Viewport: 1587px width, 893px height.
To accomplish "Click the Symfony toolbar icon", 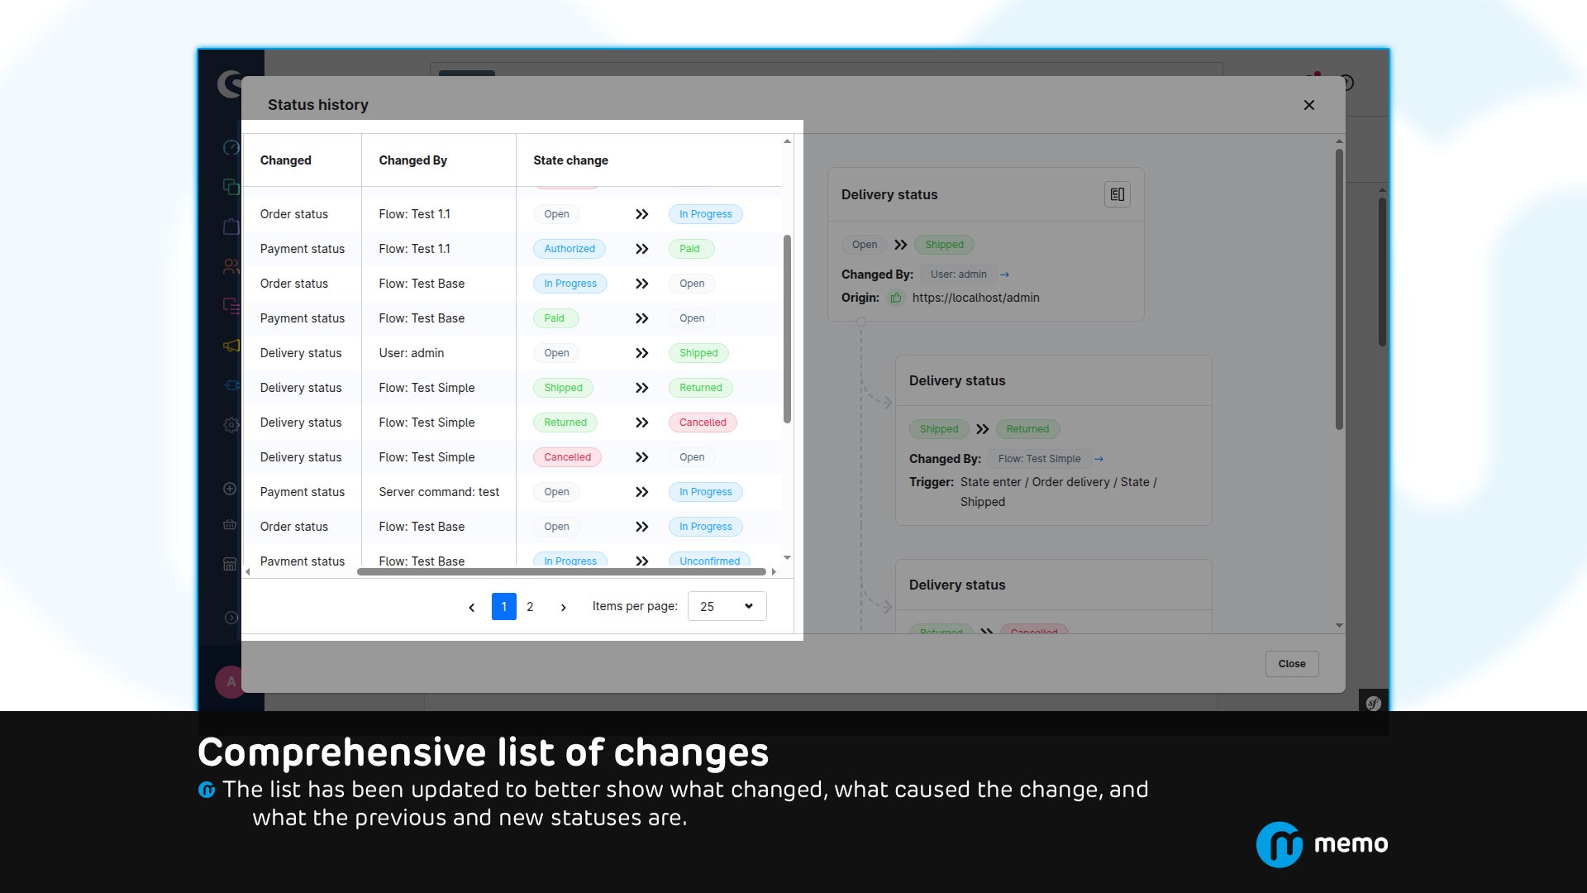I will [x=1374, y=704].
